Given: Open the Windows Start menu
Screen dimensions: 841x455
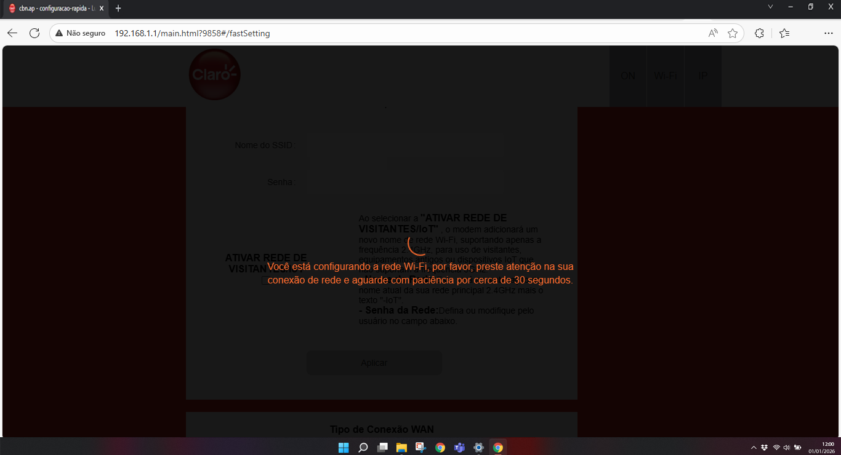Looking at the screenshot, I should tap(344, 447).
